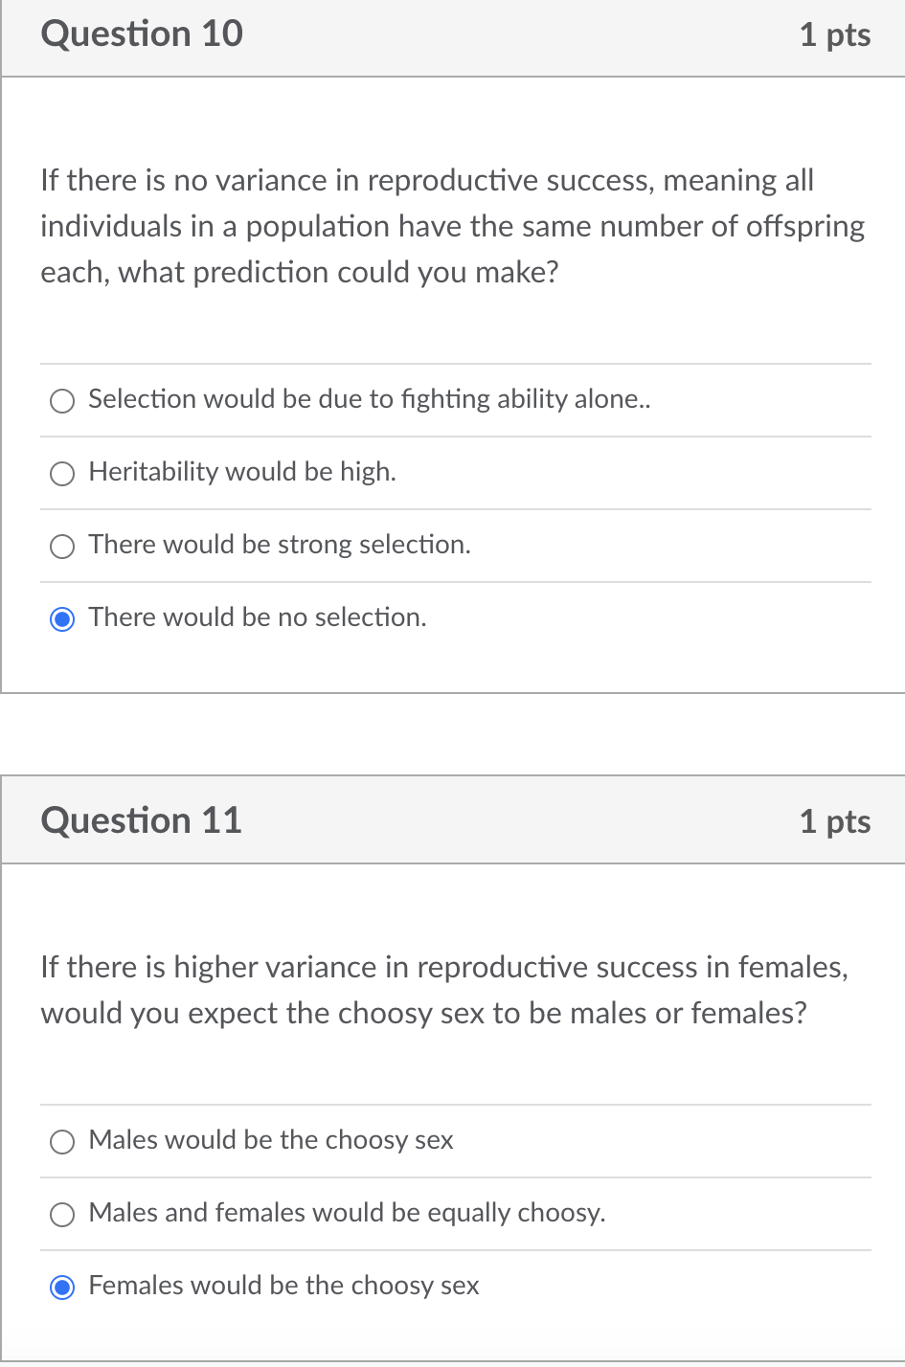Click the divider line above answer choices
This screenshot has width=905, height=1367.
[455, 364]
